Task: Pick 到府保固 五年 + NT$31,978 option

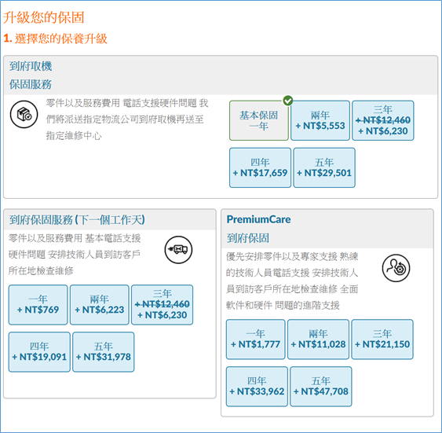Action: (104, 352)
